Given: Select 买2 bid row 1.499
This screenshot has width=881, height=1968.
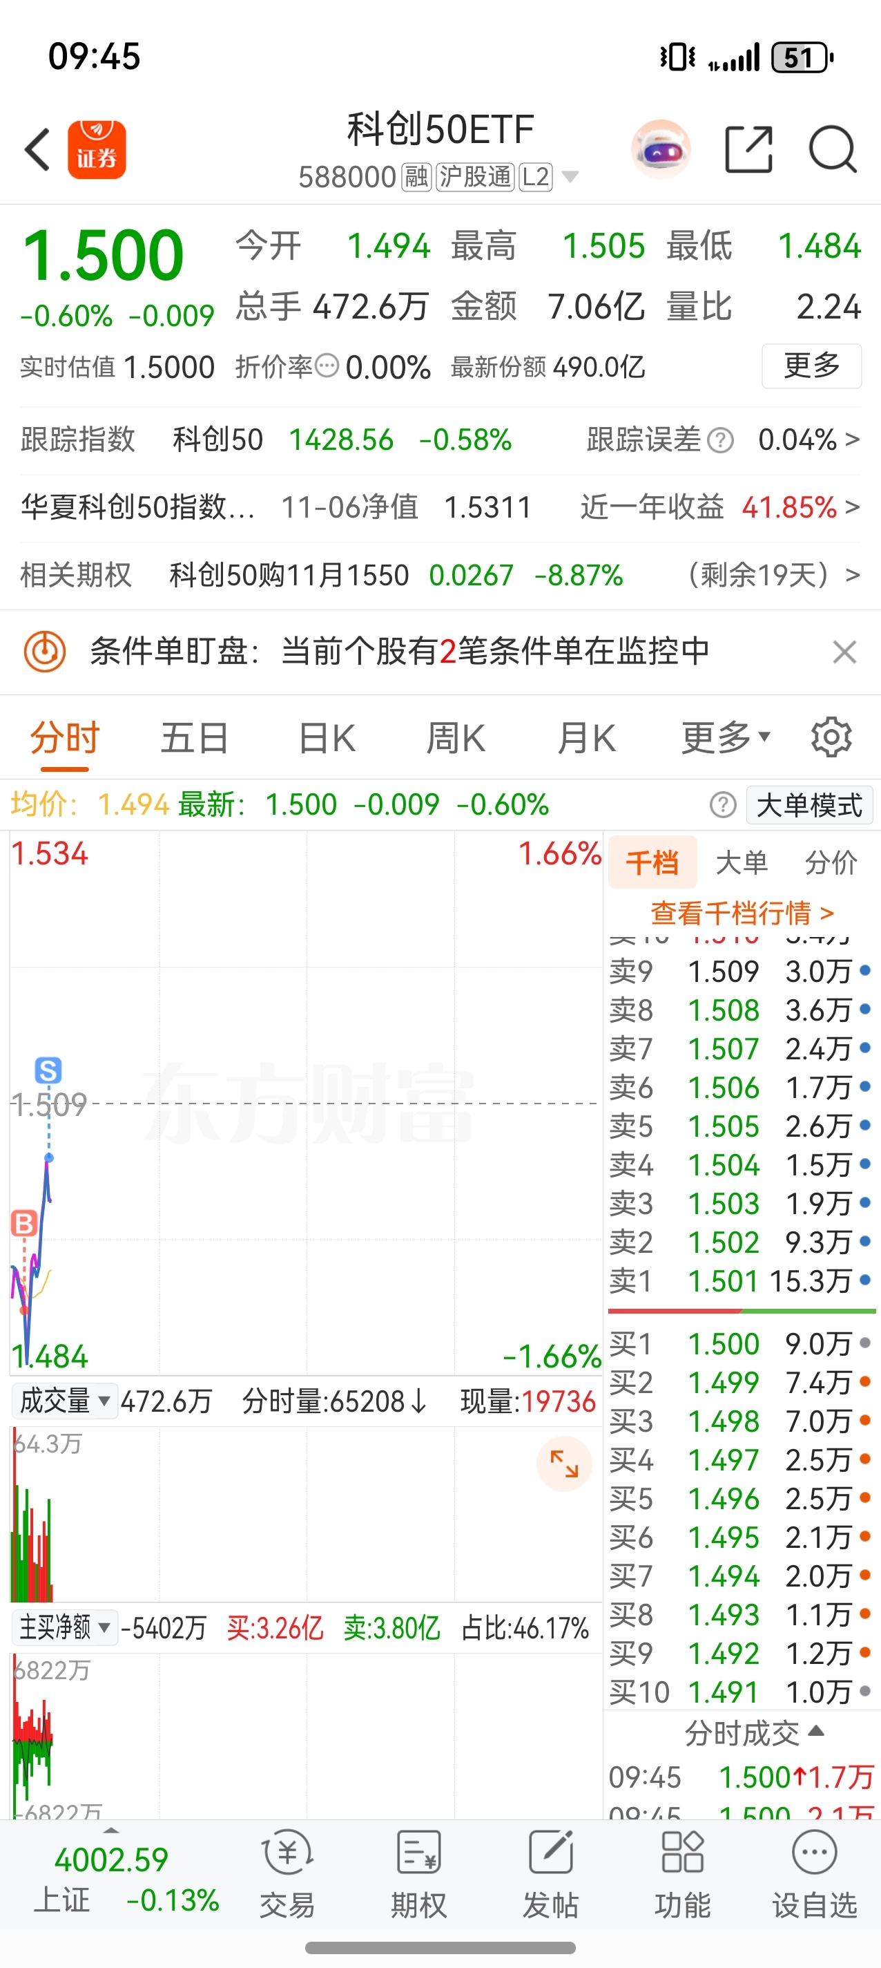Looking at the screenshot, I should click(741, 1382).
